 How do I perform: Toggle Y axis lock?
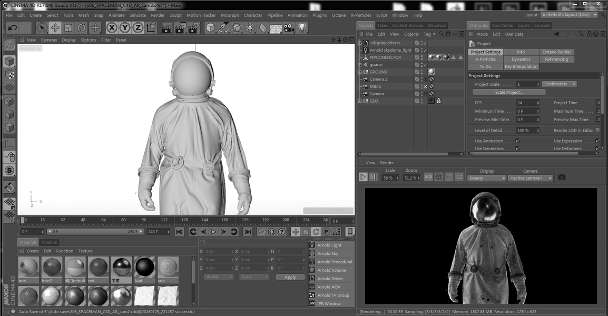tap(125, 27)
